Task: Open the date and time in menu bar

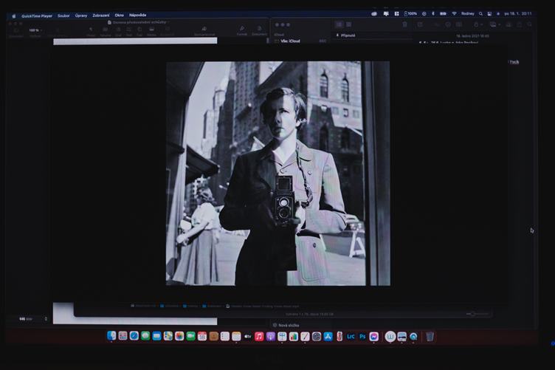Action: [518, 14]
